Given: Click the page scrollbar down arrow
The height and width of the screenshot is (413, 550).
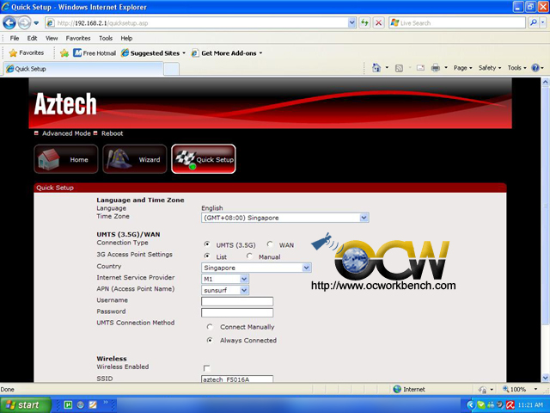Looking at the screenshot, I should pyautogui.click(x=546, y=378).
